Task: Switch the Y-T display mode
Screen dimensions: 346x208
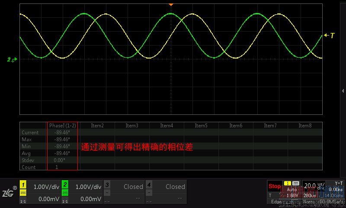Action: tap(339, 183)
